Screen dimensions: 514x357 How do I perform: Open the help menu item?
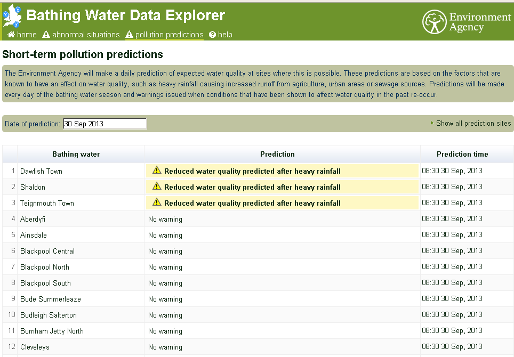tap(225, 35)
